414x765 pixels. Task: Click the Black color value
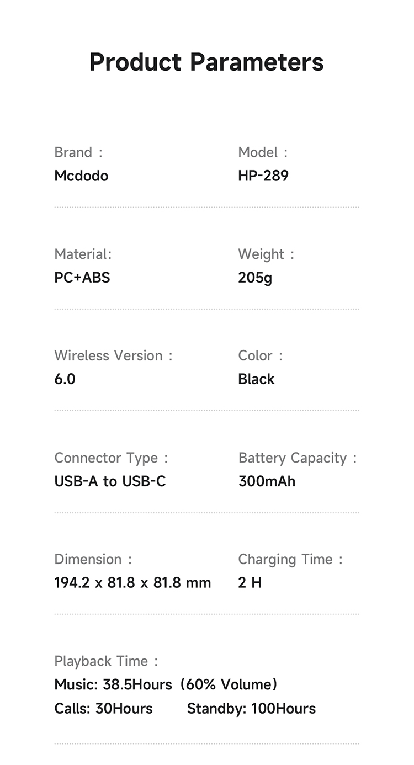[256, 379]
